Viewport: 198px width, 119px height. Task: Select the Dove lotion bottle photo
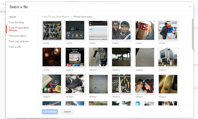[168, 84]
